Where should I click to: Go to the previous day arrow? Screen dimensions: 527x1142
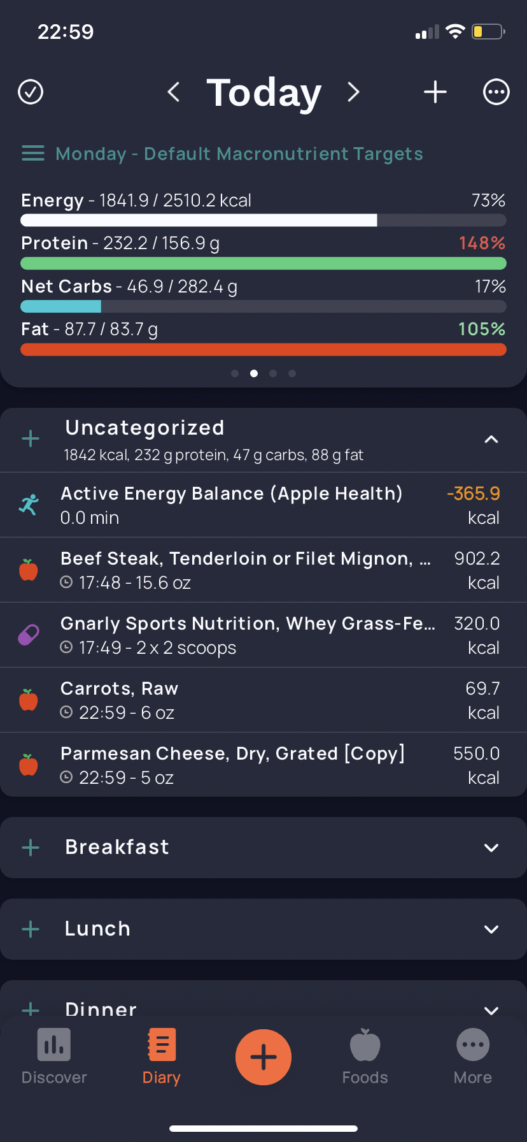click(173, 92)
